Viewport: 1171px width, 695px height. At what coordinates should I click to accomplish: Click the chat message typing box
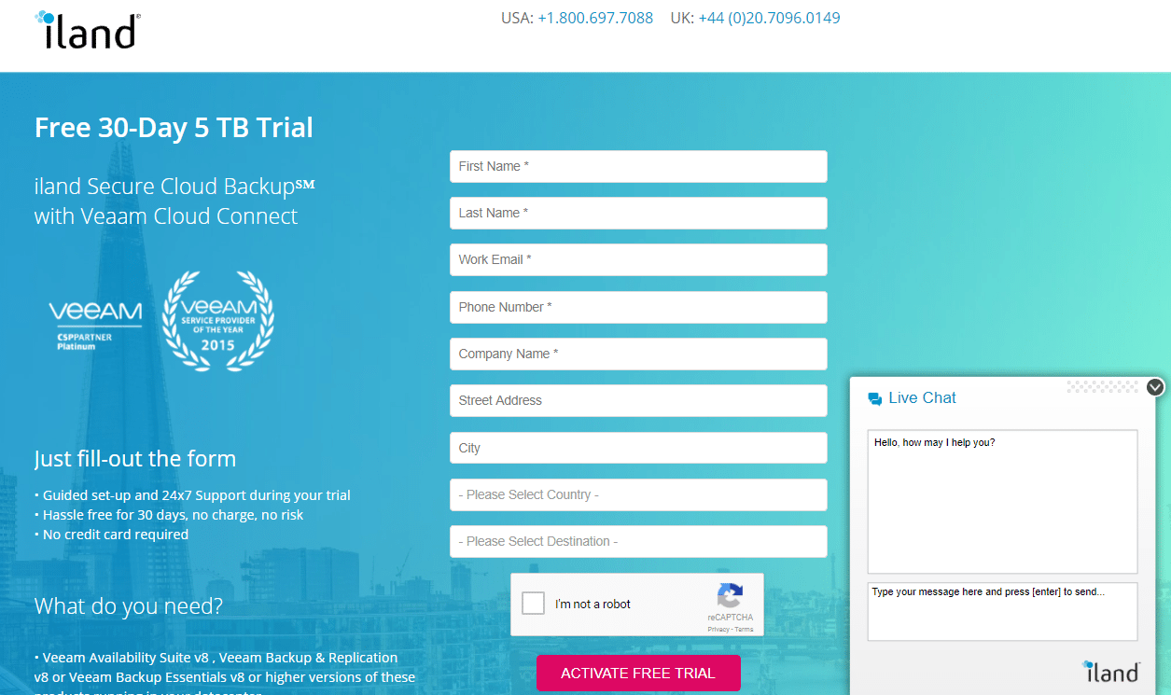tap(1001, 611)
